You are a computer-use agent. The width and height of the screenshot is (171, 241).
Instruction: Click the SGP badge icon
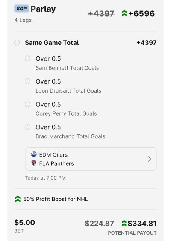[x=21, y=9]
